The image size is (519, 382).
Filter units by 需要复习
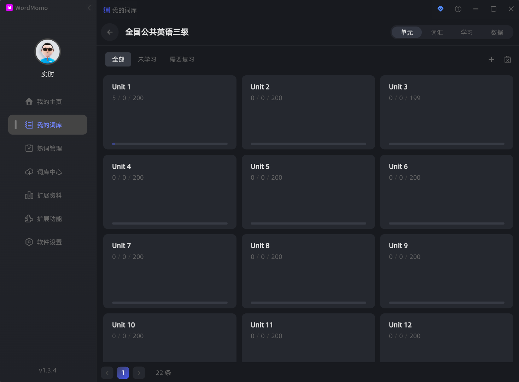[182, 59]
